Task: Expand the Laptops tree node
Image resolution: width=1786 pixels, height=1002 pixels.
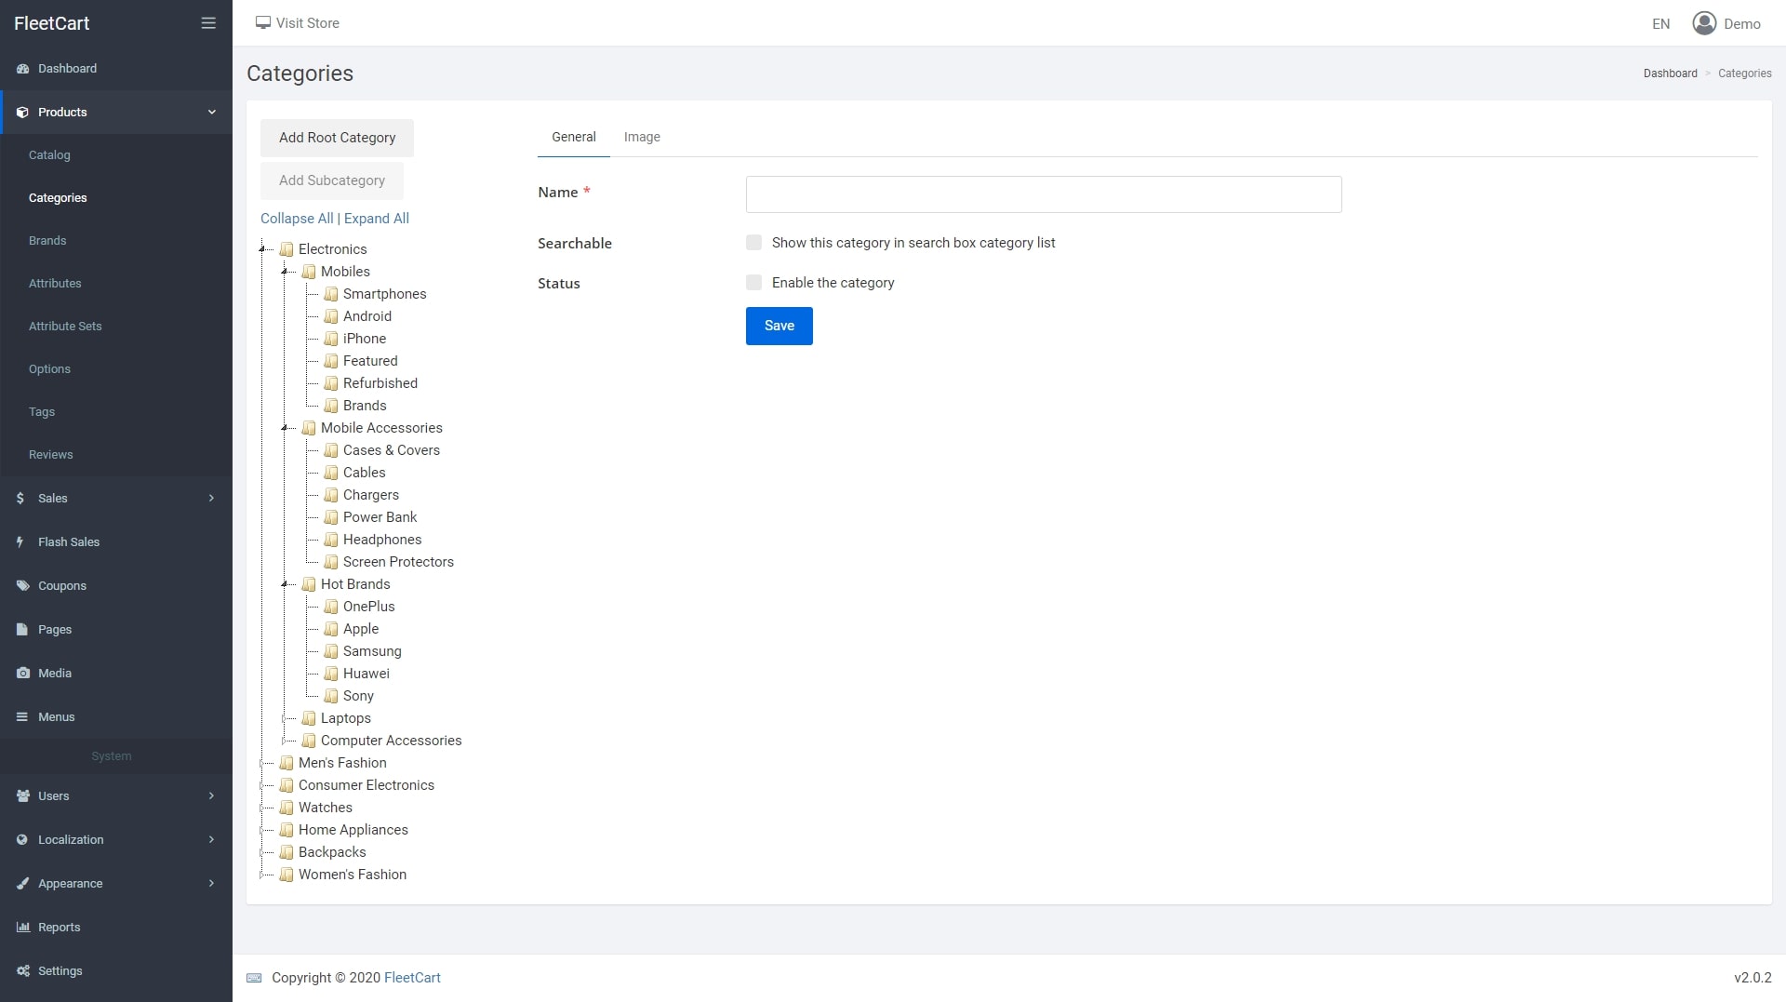Action: [286, 718]
